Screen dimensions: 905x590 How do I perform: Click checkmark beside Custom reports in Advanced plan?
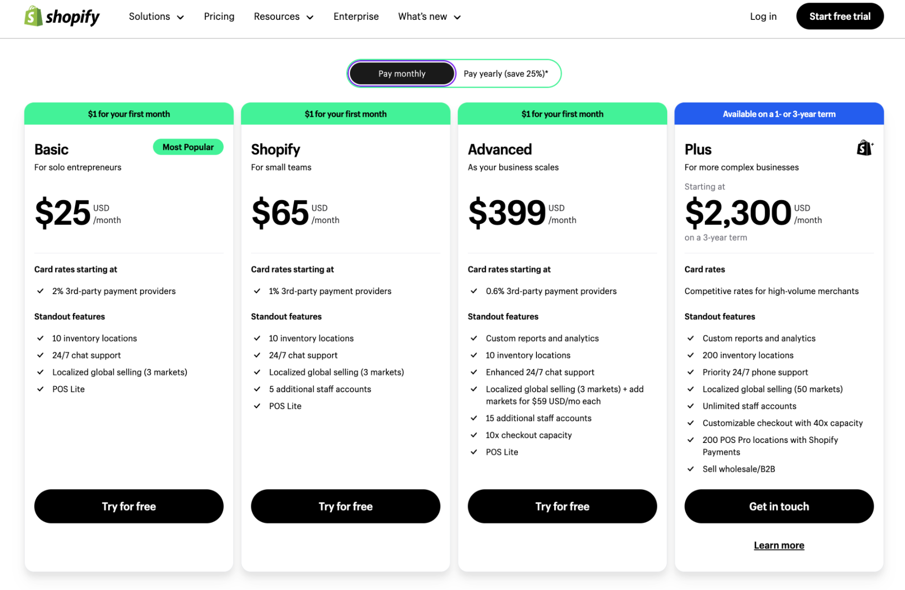pos(474,338)
